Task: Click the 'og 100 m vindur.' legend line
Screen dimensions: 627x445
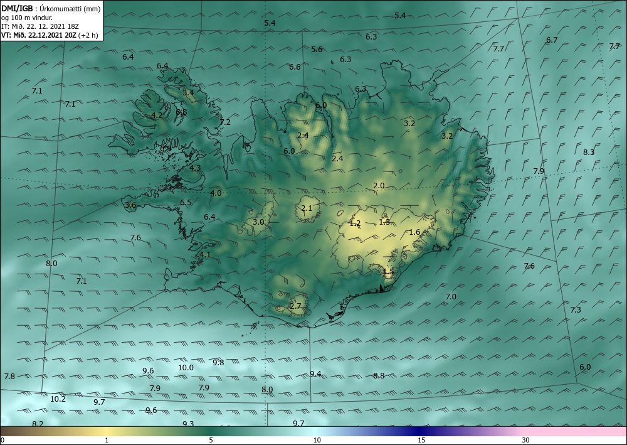Action: (27, 18)
